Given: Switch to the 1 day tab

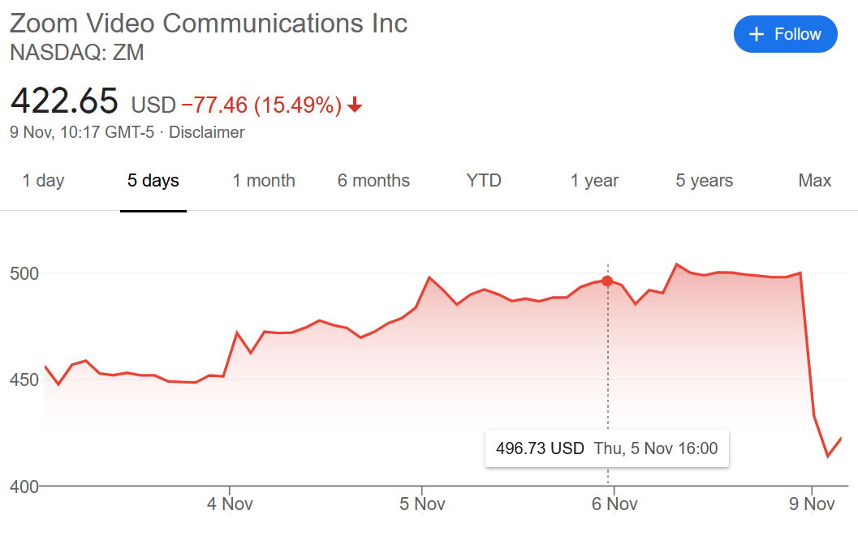Looking at the screenshot, I should (x=43, y=180).
